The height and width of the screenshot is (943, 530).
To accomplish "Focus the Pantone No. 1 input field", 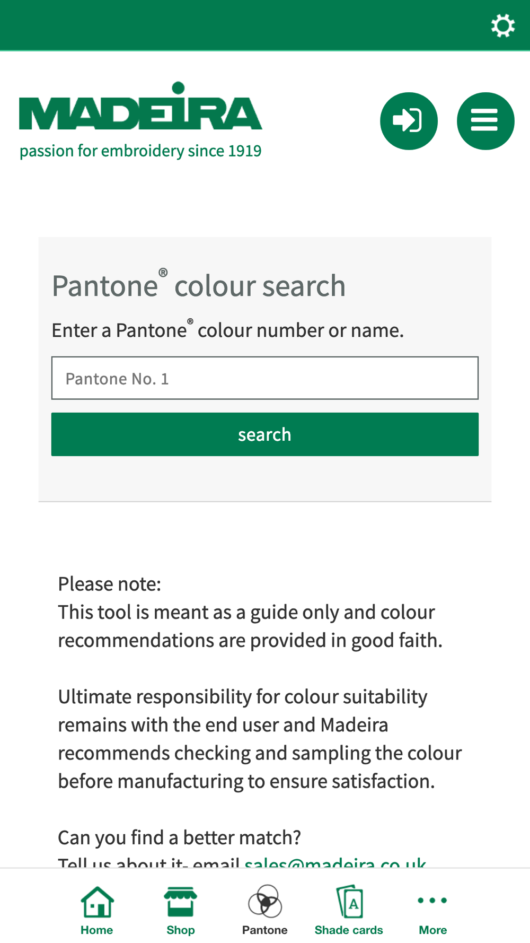I will (x=264, y=378).
